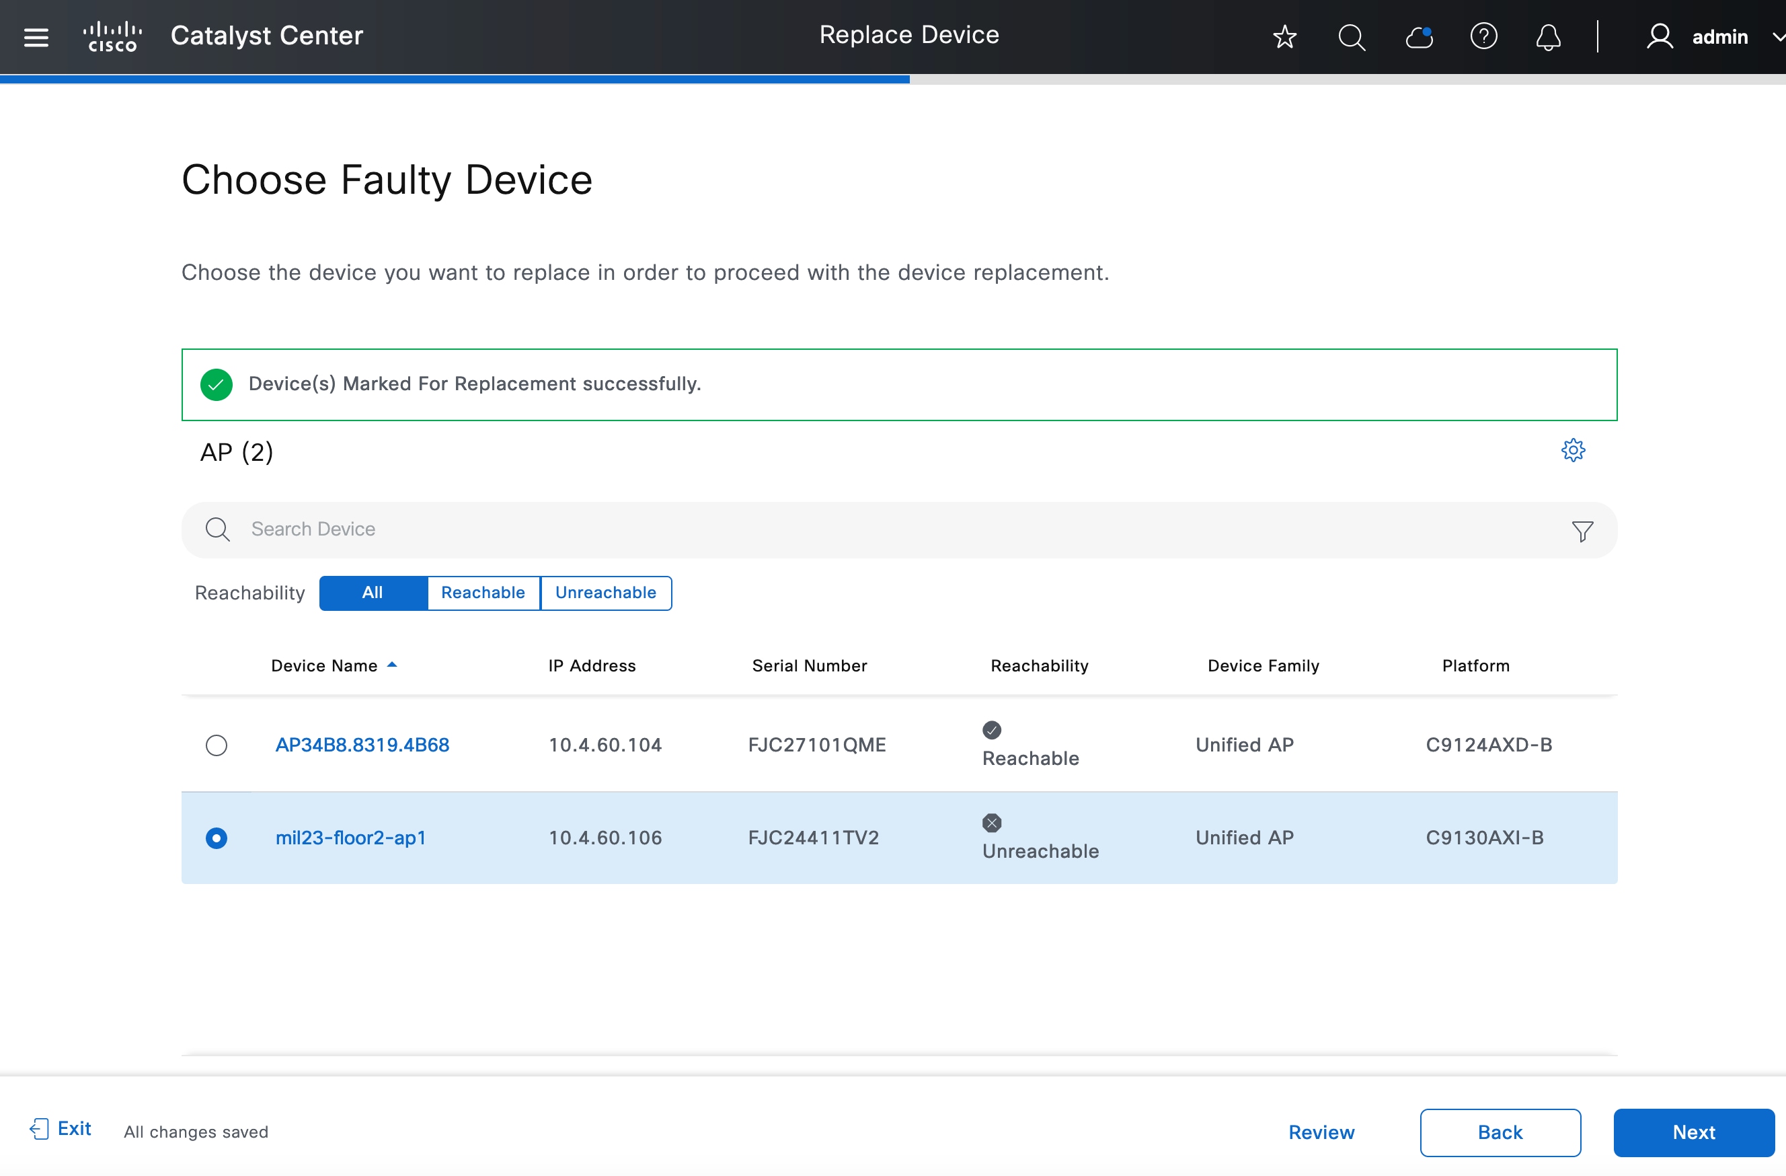
Task: Click the Back button
Action: pos(1500,1132)
